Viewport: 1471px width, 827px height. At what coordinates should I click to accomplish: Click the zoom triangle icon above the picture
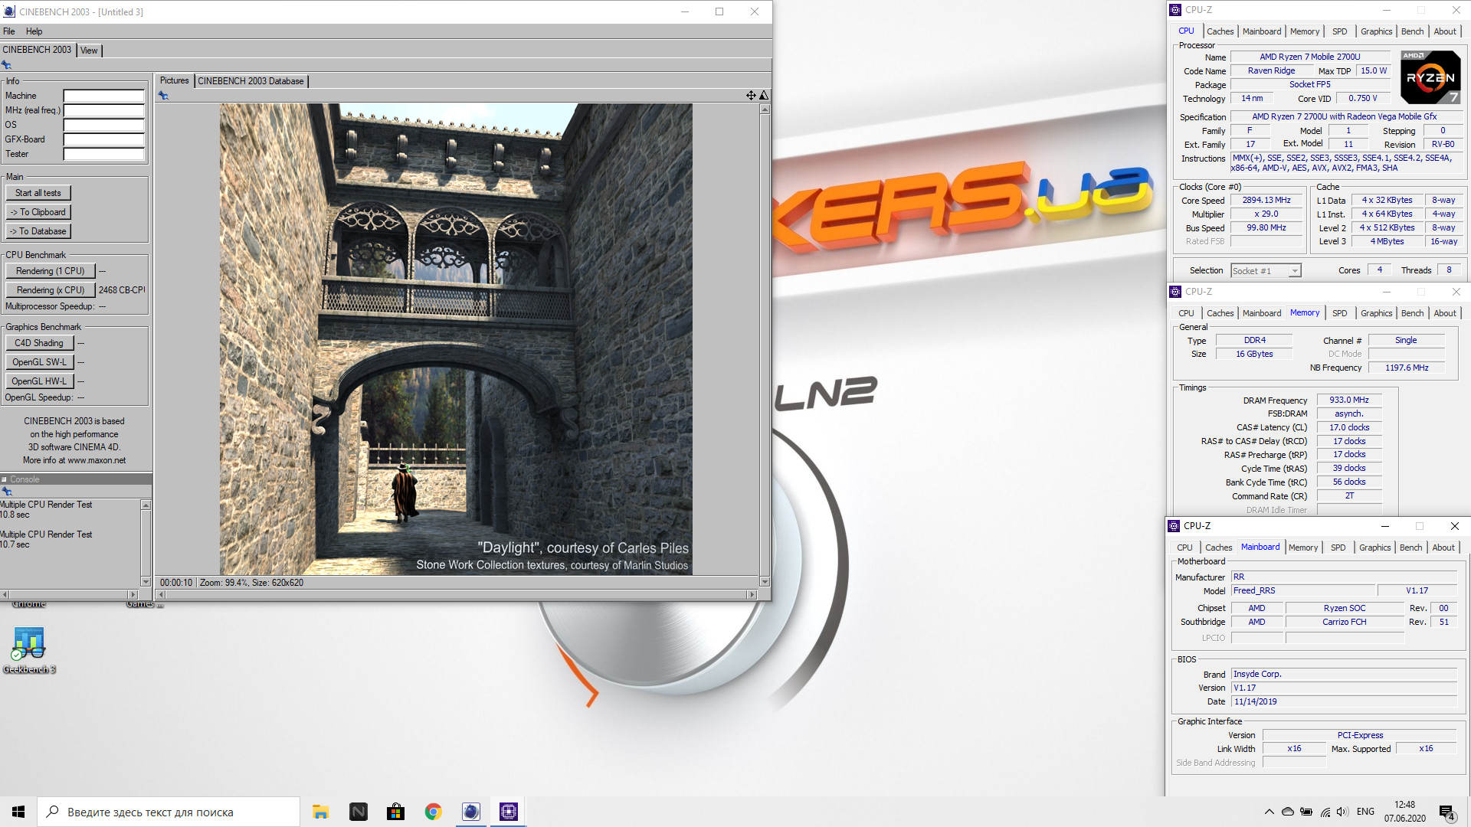click(x=764, y=95)
